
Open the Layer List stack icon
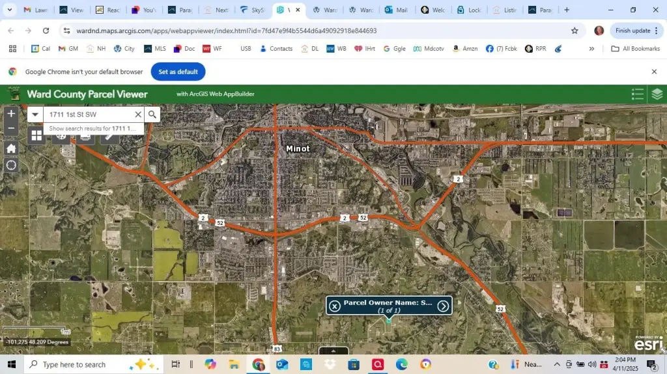click(x=657, y=94)
